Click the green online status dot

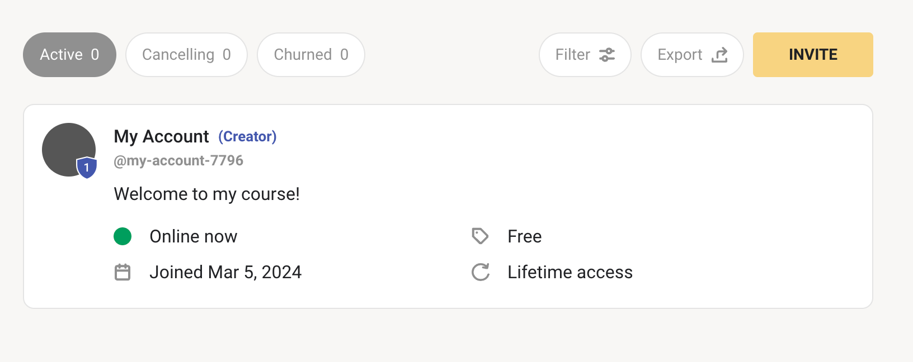[x=123, y=236]
